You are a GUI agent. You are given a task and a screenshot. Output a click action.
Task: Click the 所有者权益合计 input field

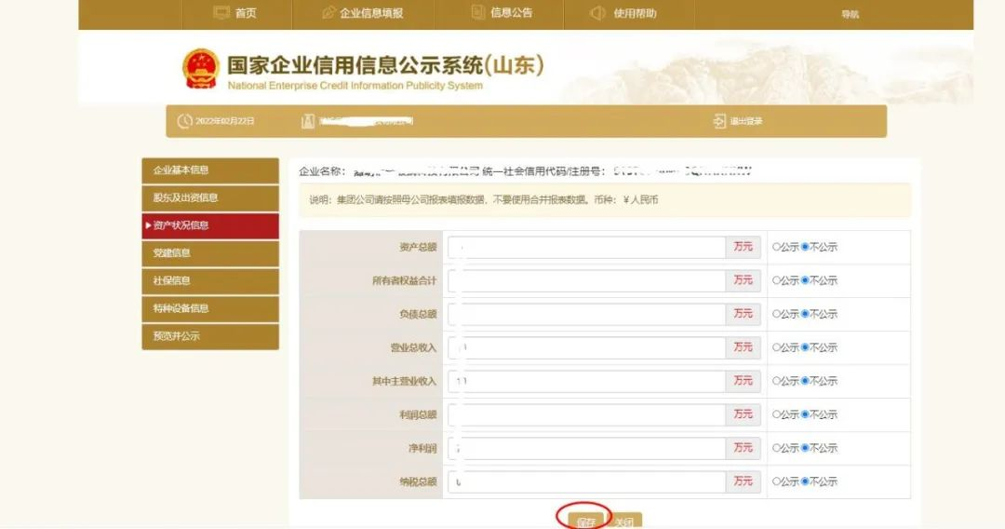pyautogui.click(x=586, y=280)
